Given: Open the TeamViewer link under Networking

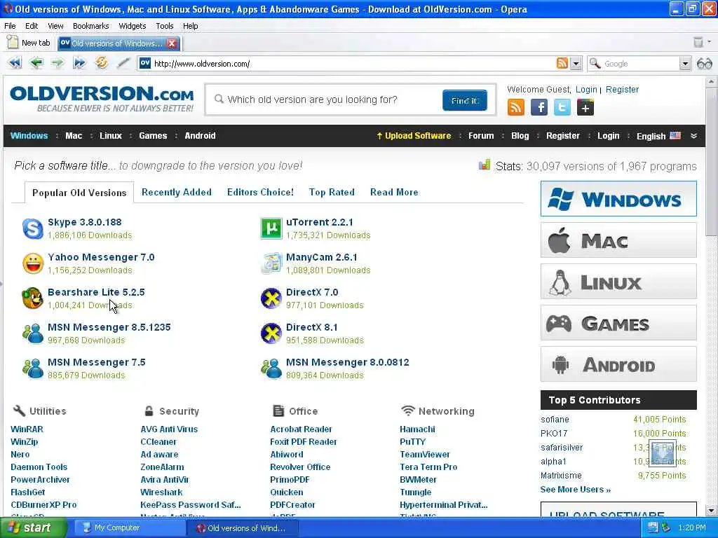Looking at the screenshot, I should [x=424, y=454].
